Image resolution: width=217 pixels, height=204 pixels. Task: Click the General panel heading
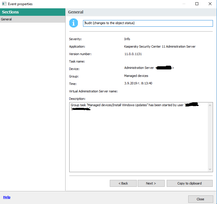tap(76, 12)
